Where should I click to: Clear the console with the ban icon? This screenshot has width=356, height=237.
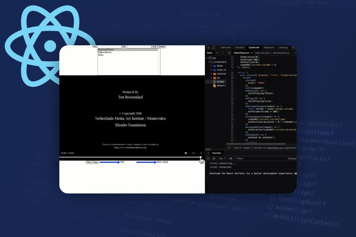click(214, 158)
